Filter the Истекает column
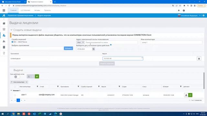The height and width of the screenshot is (116, 207). (181, 87)
